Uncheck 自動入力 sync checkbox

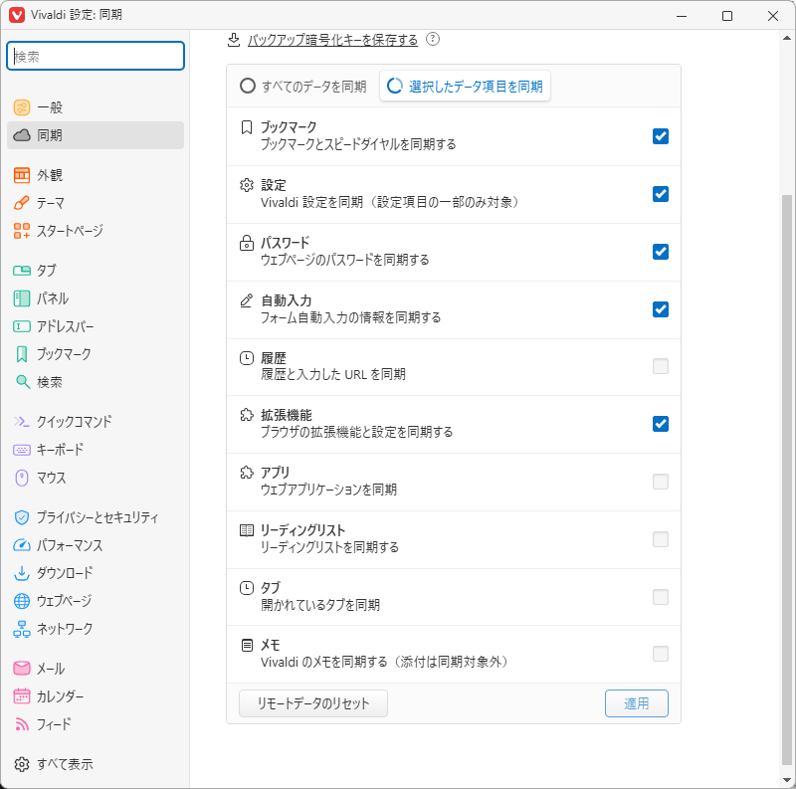[661, 309]
